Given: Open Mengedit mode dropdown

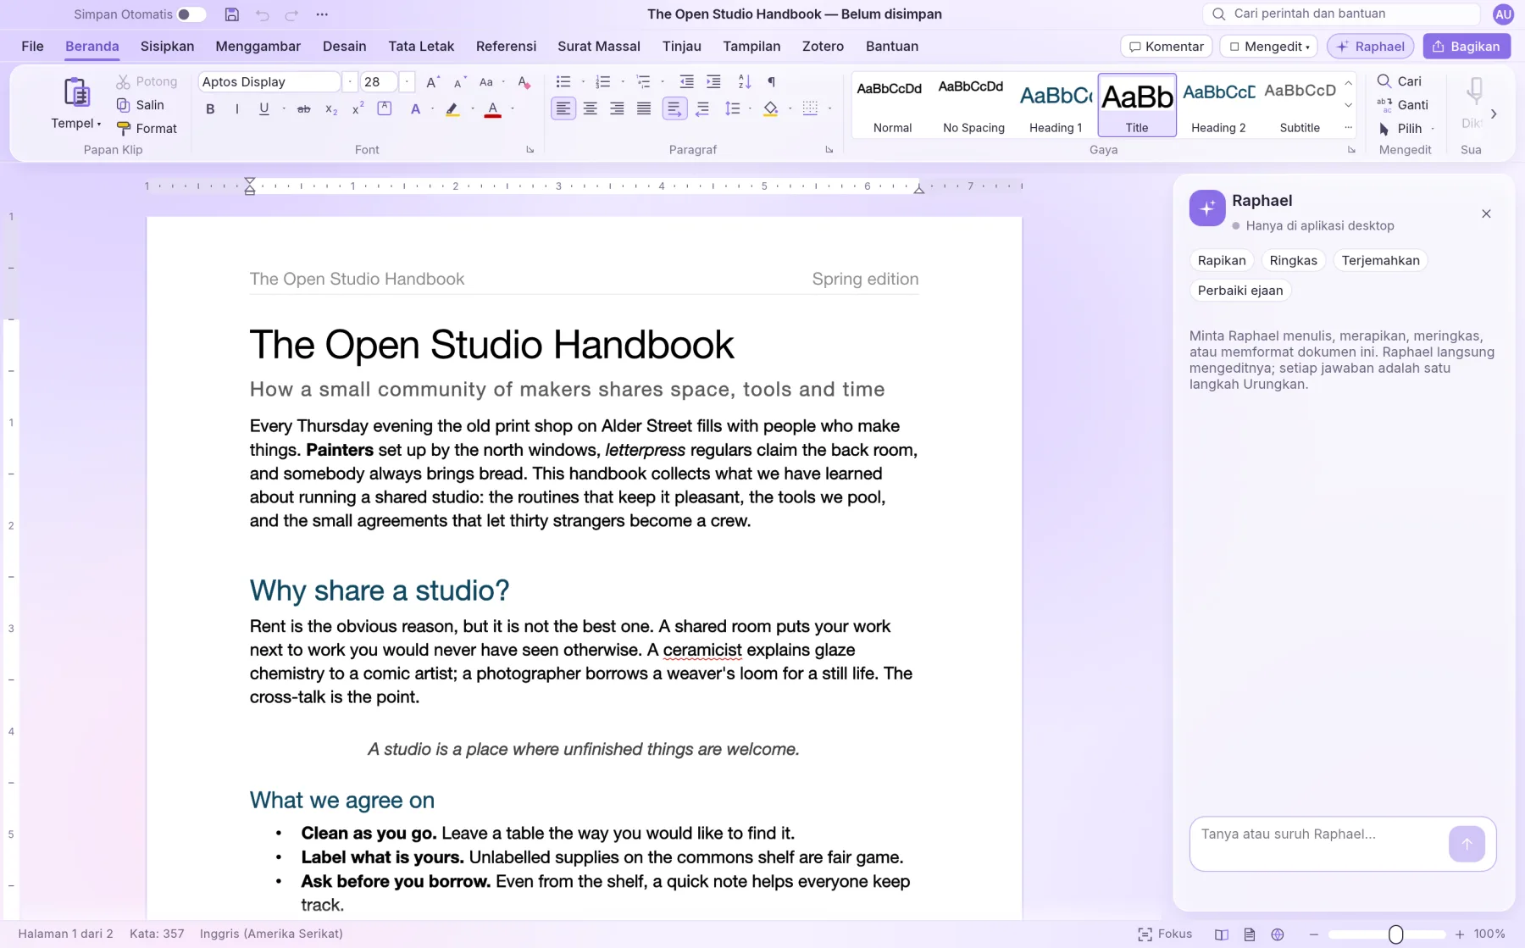Looking at the screenshot, I should (1270, 47).
